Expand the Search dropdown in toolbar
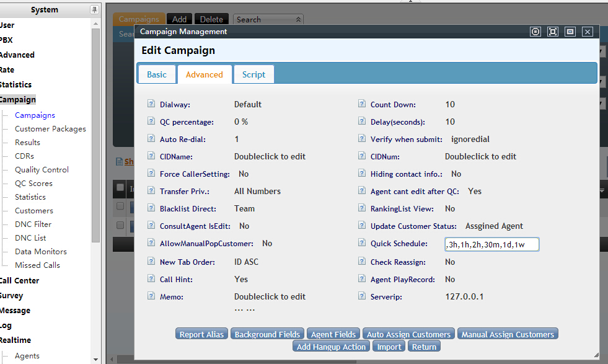 point(299,20)
